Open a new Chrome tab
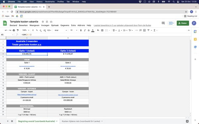199x124 pixels. (x=49, y=7)
